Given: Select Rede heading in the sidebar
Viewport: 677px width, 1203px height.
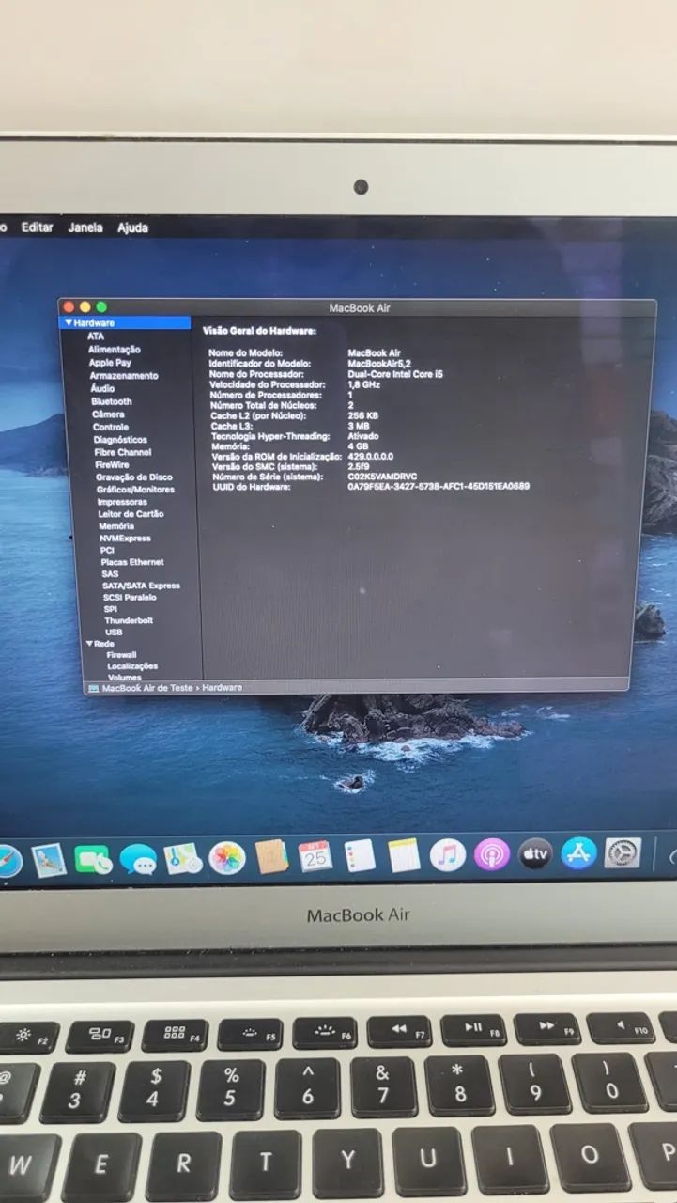Looking at the screenshot, I should [105, 644].
